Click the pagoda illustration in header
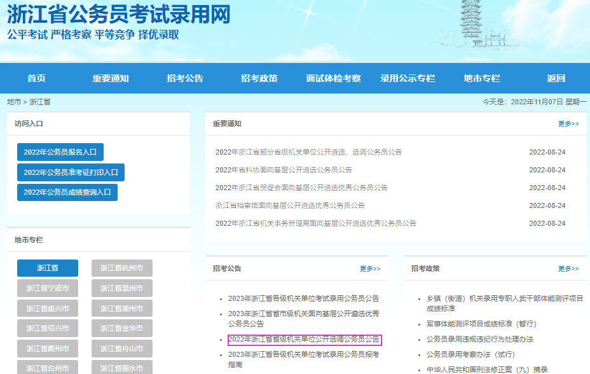This screenshot has width=590, height=374. click(x=472, y=22)
